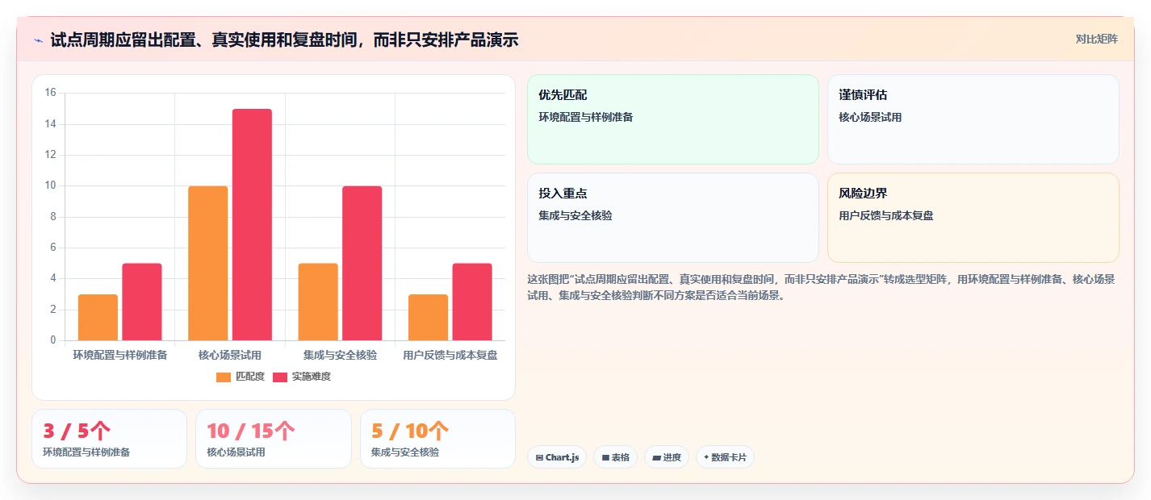Click 用户反馈与成本复盘 text in 风险边界 card
1151x500 pixels.
coord(886,215)
